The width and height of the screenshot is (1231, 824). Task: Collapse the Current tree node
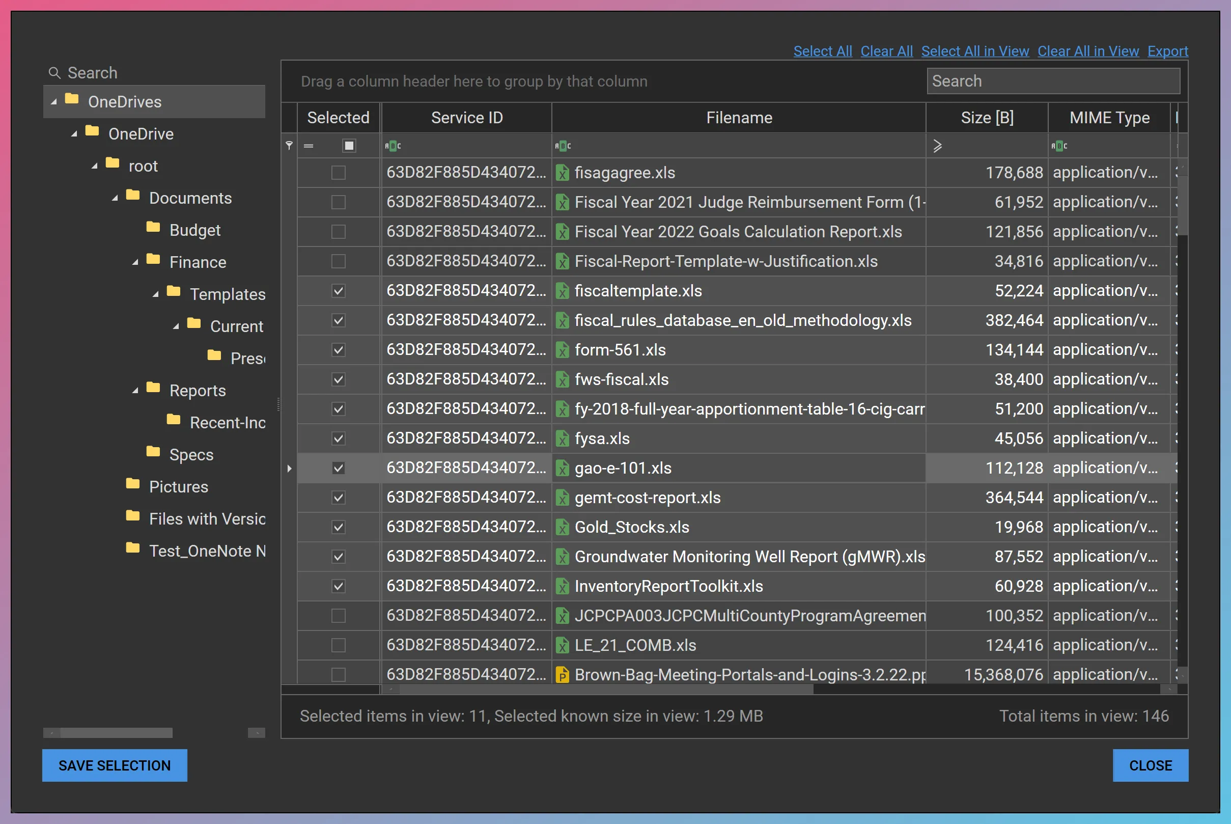point(176,326)
